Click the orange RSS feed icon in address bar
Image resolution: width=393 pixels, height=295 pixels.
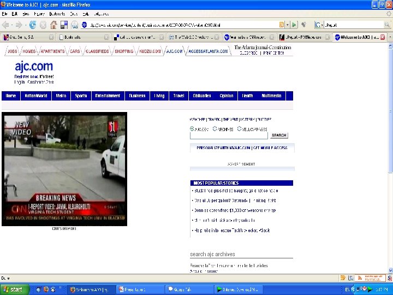click(x=282, y=25)
